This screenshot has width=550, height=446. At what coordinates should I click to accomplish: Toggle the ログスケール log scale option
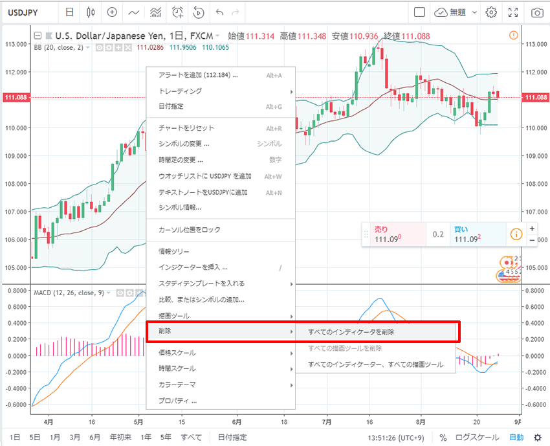(x=478, y=438)
